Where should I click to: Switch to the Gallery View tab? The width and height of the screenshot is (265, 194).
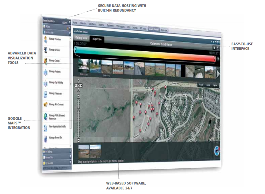pyautogui.click(x=81, y=38)
